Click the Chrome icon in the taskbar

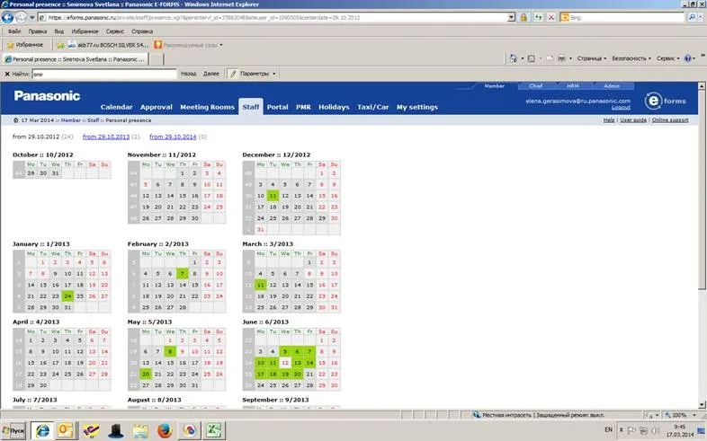tap(190, 430)
